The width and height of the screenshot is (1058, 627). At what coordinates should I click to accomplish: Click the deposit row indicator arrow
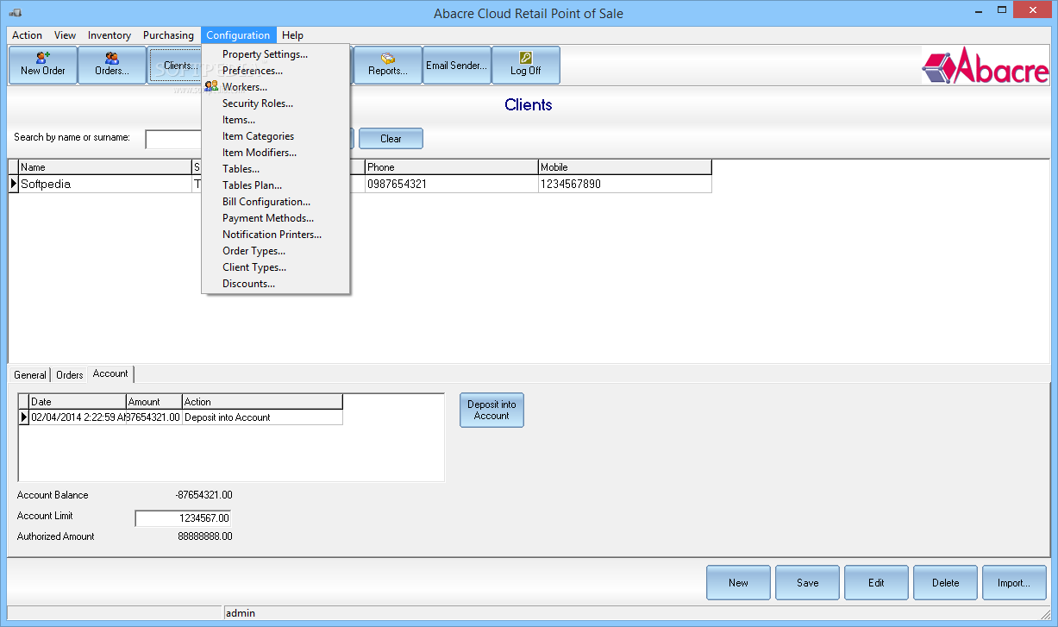tap(24, 417)
